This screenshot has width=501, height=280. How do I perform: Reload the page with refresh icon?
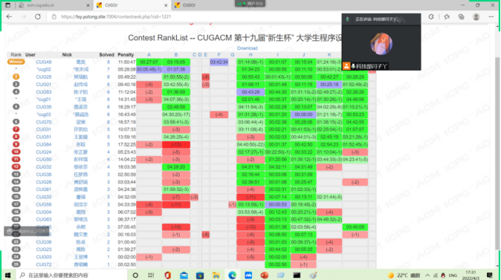(38, 16)
